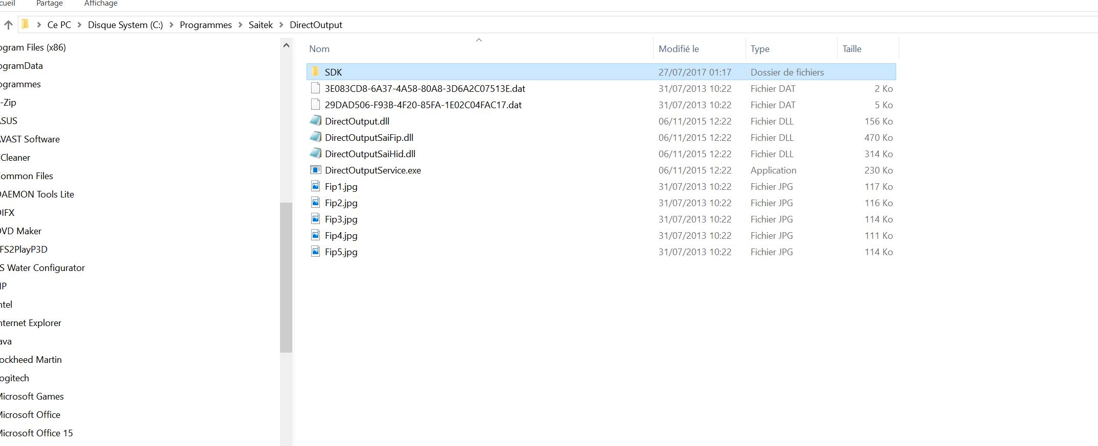1098x446 pixels.
Task: Select ProgramData in navigation tree
Action: point(21,65)
